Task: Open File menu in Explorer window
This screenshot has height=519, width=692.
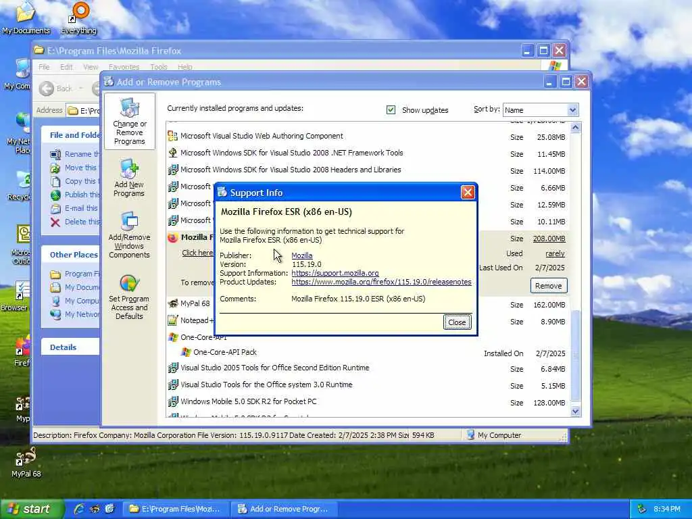Action: click(44, 67)
